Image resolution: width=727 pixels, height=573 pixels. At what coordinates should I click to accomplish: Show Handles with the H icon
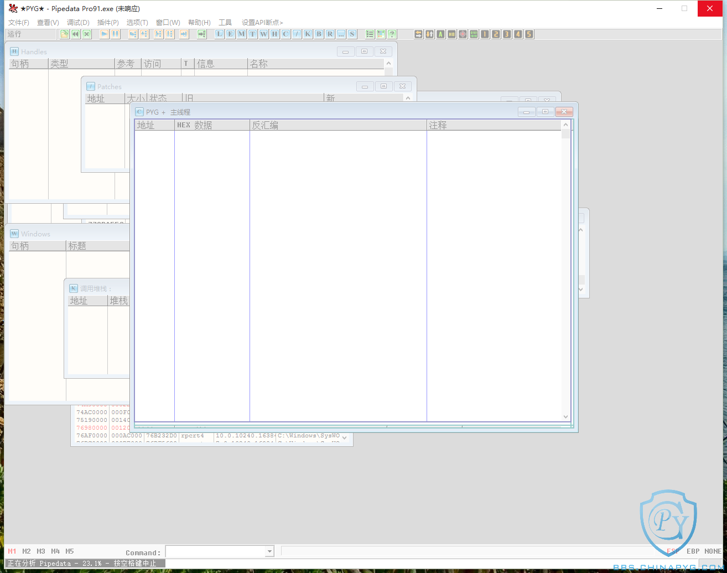[x=274, y=34]
